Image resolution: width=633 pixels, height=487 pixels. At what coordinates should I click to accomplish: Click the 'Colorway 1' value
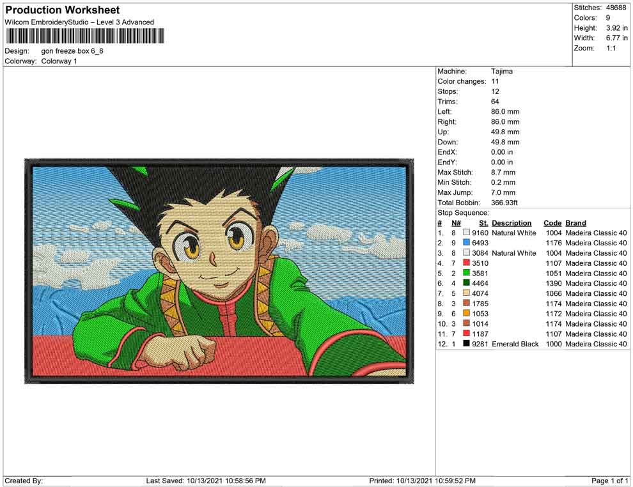tap(59, 61)
